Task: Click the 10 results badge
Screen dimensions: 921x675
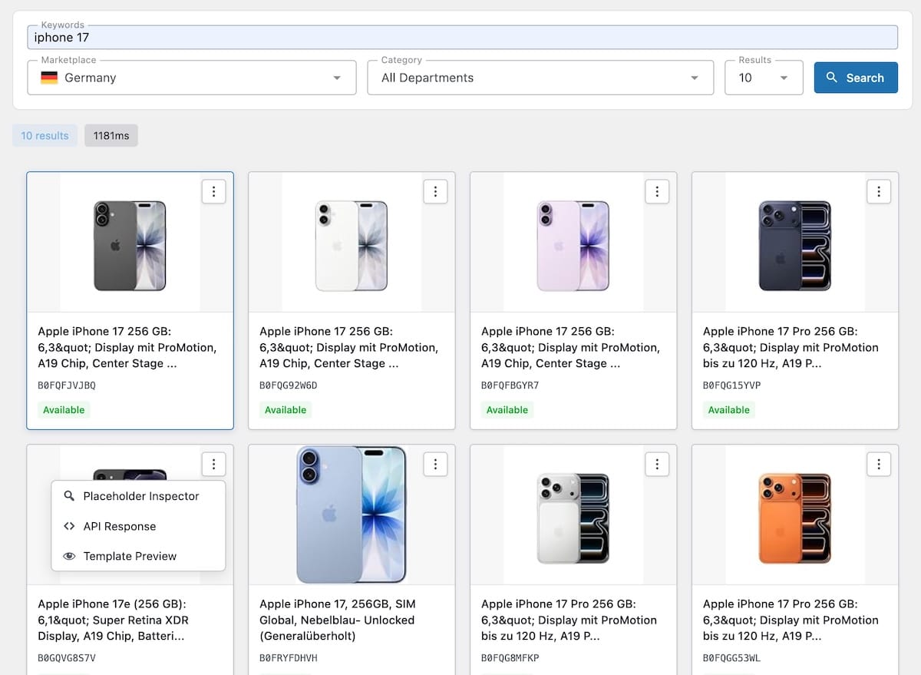Action: tap(45, 136)
